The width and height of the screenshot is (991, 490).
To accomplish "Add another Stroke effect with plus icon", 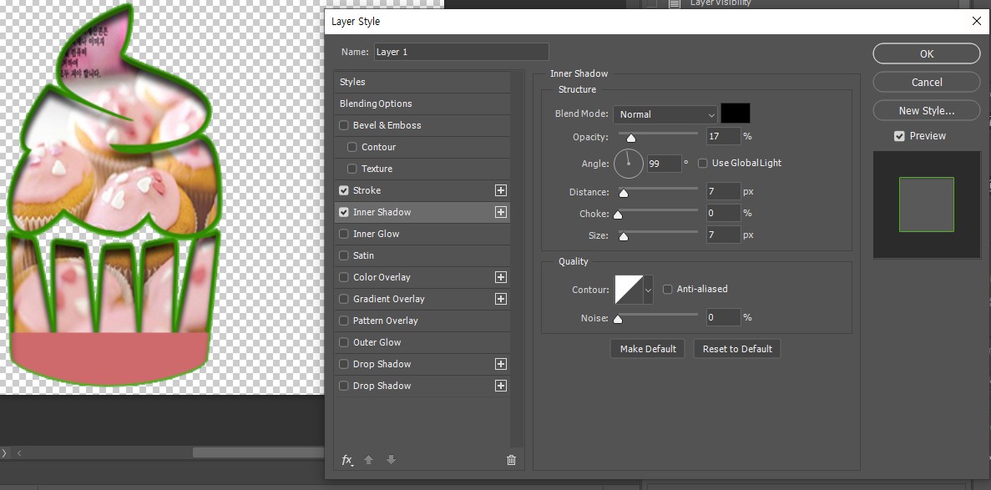I will click(x=501, y=190).
